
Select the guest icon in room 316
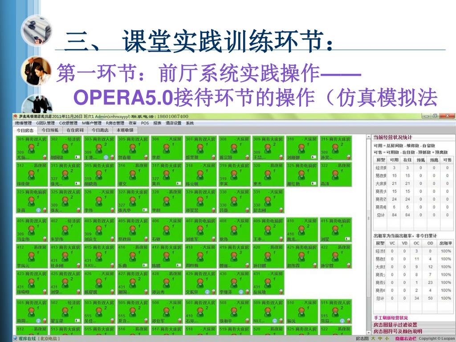coord(133,175)
